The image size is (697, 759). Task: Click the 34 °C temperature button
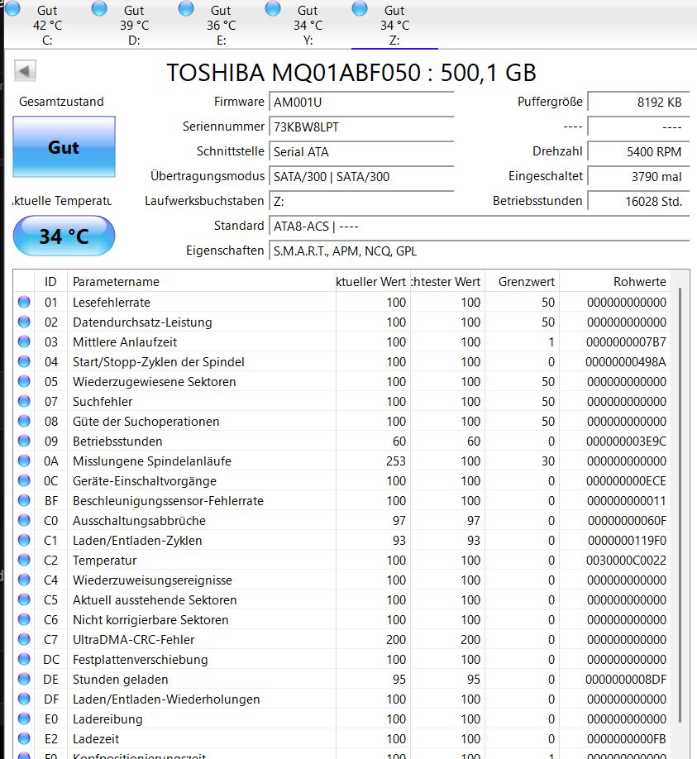[x=64, y=236]
